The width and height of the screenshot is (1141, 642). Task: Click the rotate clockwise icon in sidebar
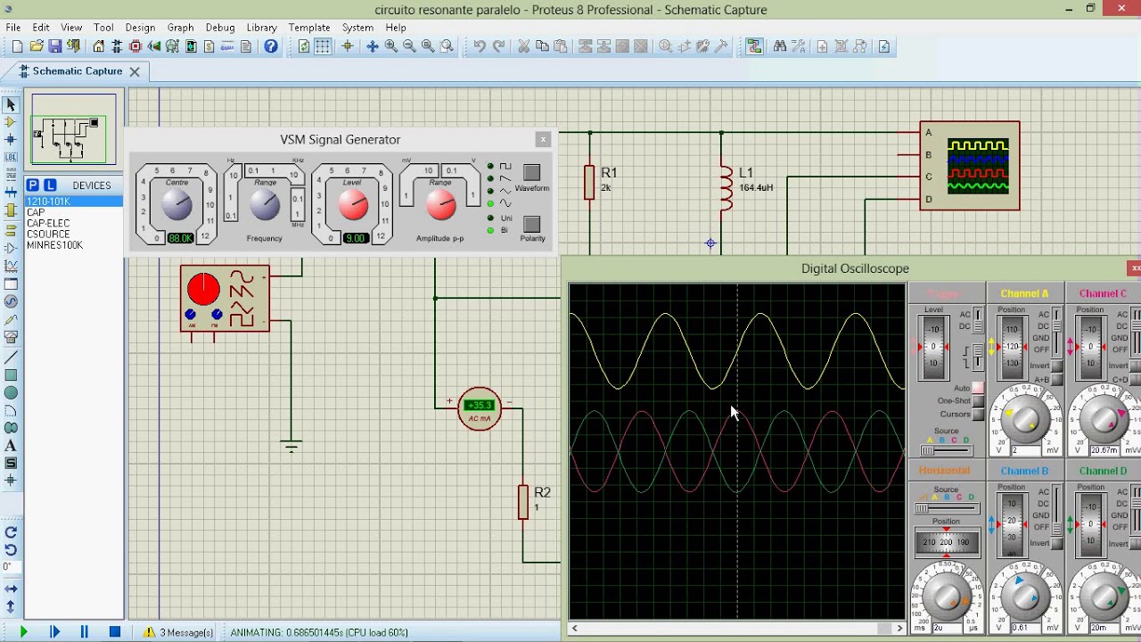[11, 532]
